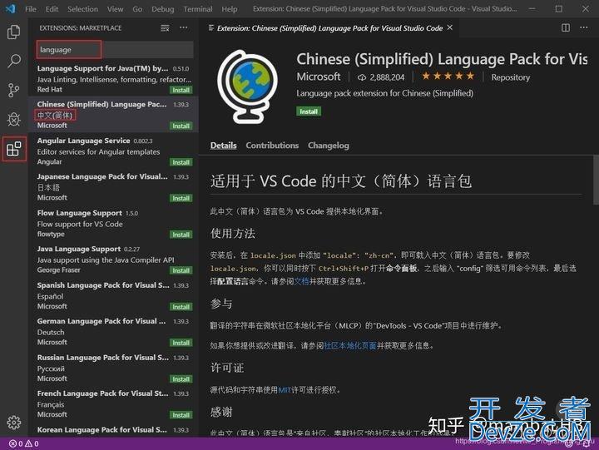Install Flow Language Support

pyautogui.click(x=181, y=235)
